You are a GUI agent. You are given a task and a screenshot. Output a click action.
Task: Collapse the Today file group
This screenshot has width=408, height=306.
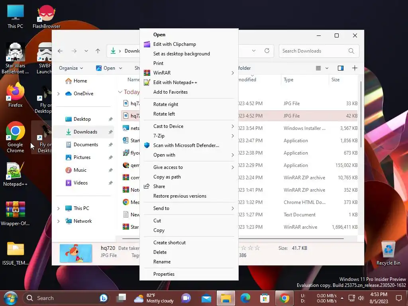(120, 92)
